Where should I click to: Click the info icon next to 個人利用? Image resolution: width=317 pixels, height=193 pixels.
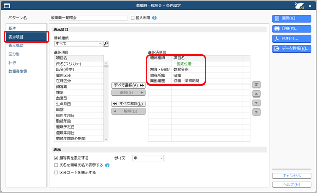point(155,18)
